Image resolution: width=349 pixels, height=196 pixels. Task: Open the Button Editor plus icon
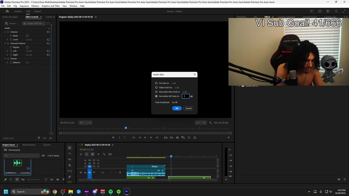228,137
